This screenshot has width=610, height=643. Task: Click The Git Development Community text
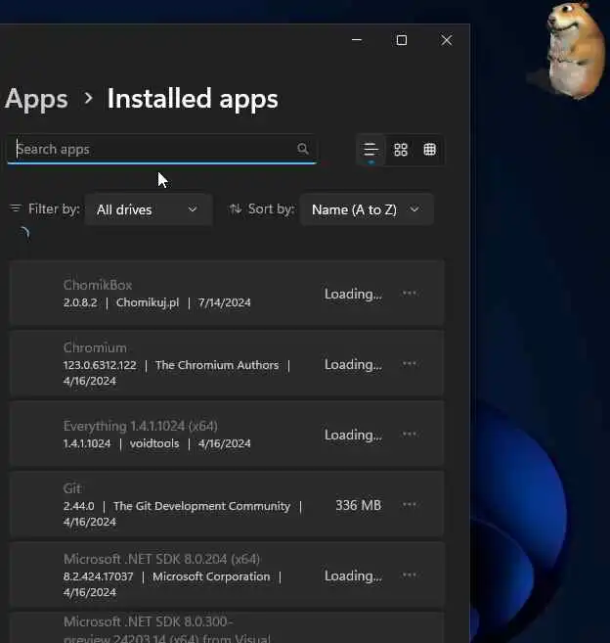(x=201, y=506)
